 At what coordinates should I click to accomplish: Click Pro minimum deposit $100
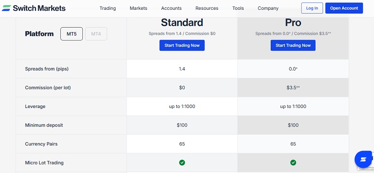point(293,125)
